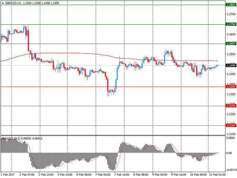Screen dimensions: 237x178
Task: Click the 9 Feb 00:00 time label
Action: pyautogui.click(x=160, y=175)
